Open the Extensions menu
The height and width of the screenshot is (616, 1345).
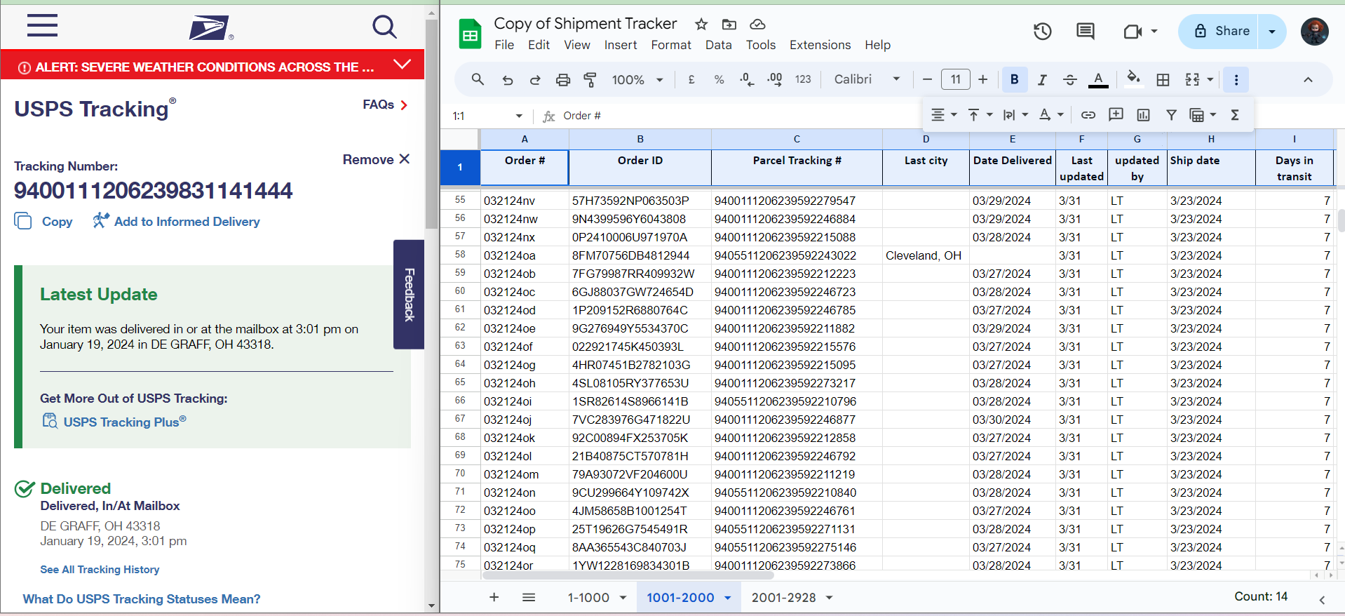pyautogui.click(x=820, y=45)
